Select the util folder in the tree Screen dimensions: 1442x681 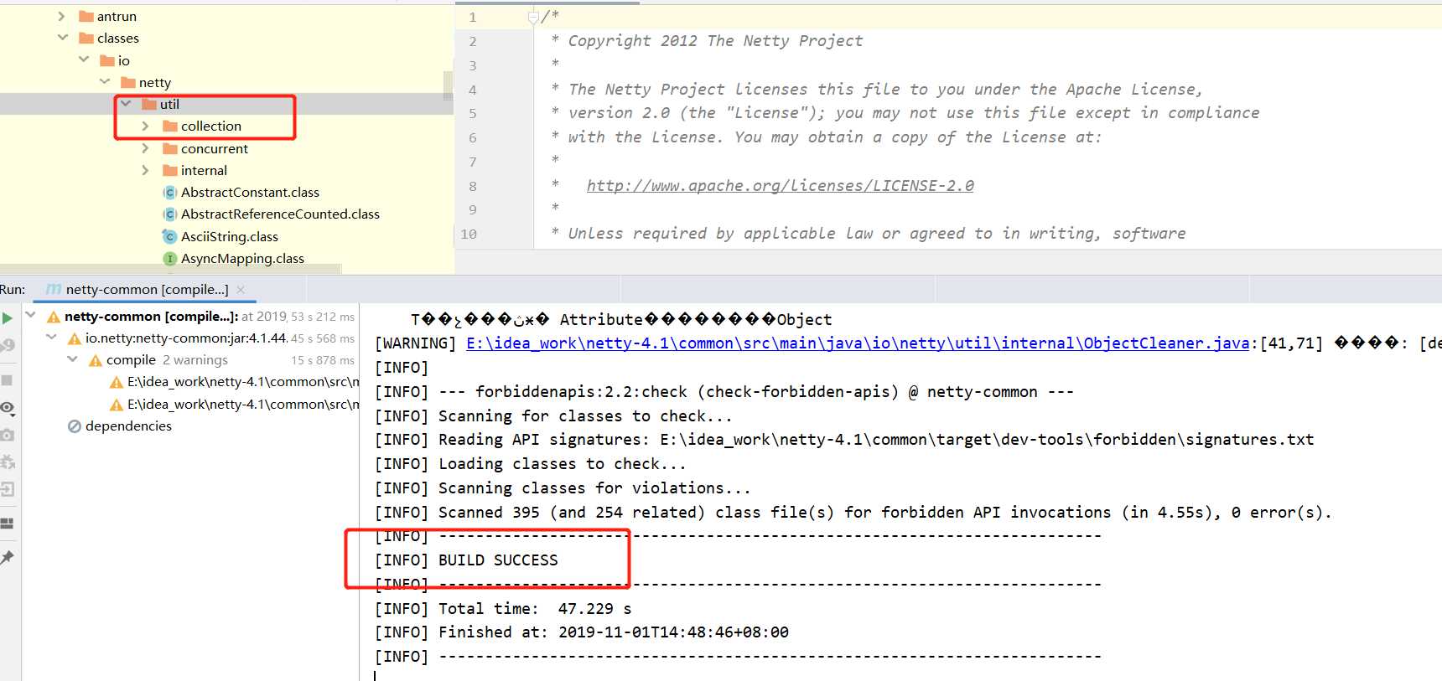click(169, 104)
